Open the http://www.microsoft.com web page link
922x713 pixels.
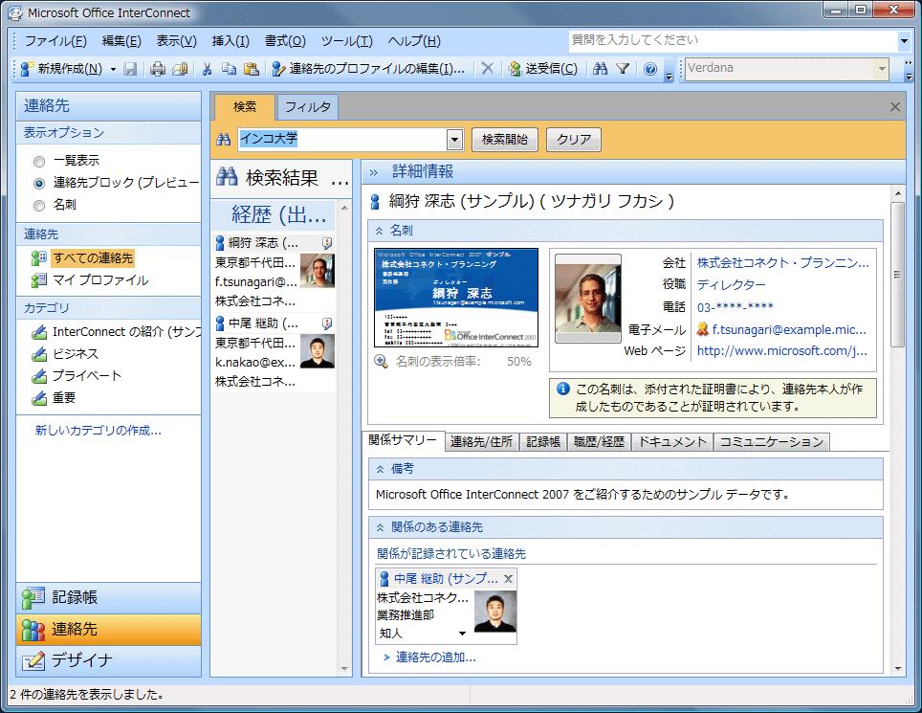coord(782,351)
